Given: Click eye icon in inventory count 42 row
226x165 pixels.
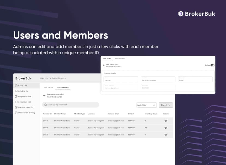Looking at the screenshot, I should 166,128.
